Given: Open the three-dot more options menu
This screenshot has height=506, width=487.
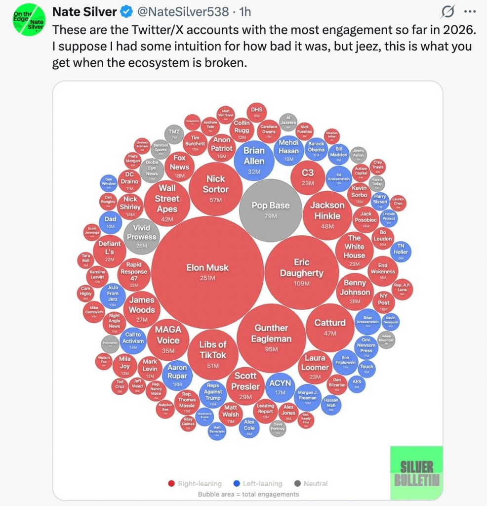Looking at the screenshot, I should pyautogui.click(x=468, y=11).
